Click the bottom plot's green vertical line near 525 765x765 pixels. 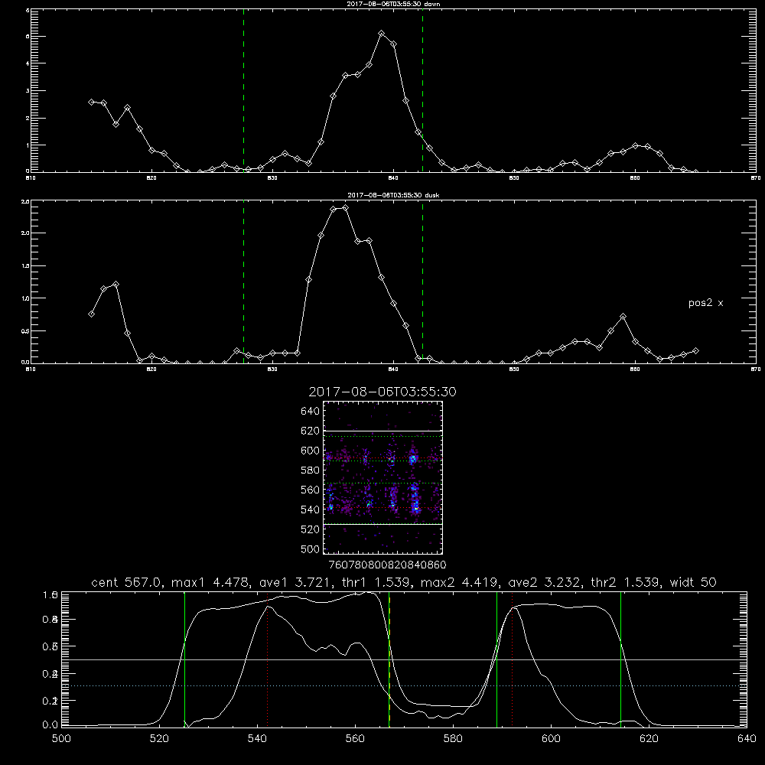(184, 659)
